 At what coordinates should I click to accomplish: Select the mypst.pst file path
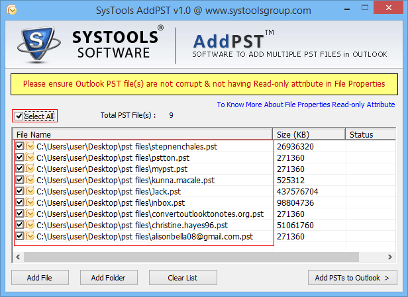click(112, 169)
